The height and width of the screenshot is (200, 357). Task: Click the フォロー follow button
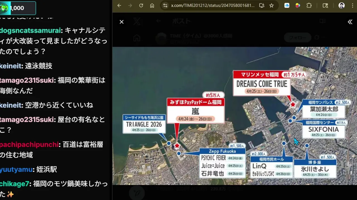[297, 37]
